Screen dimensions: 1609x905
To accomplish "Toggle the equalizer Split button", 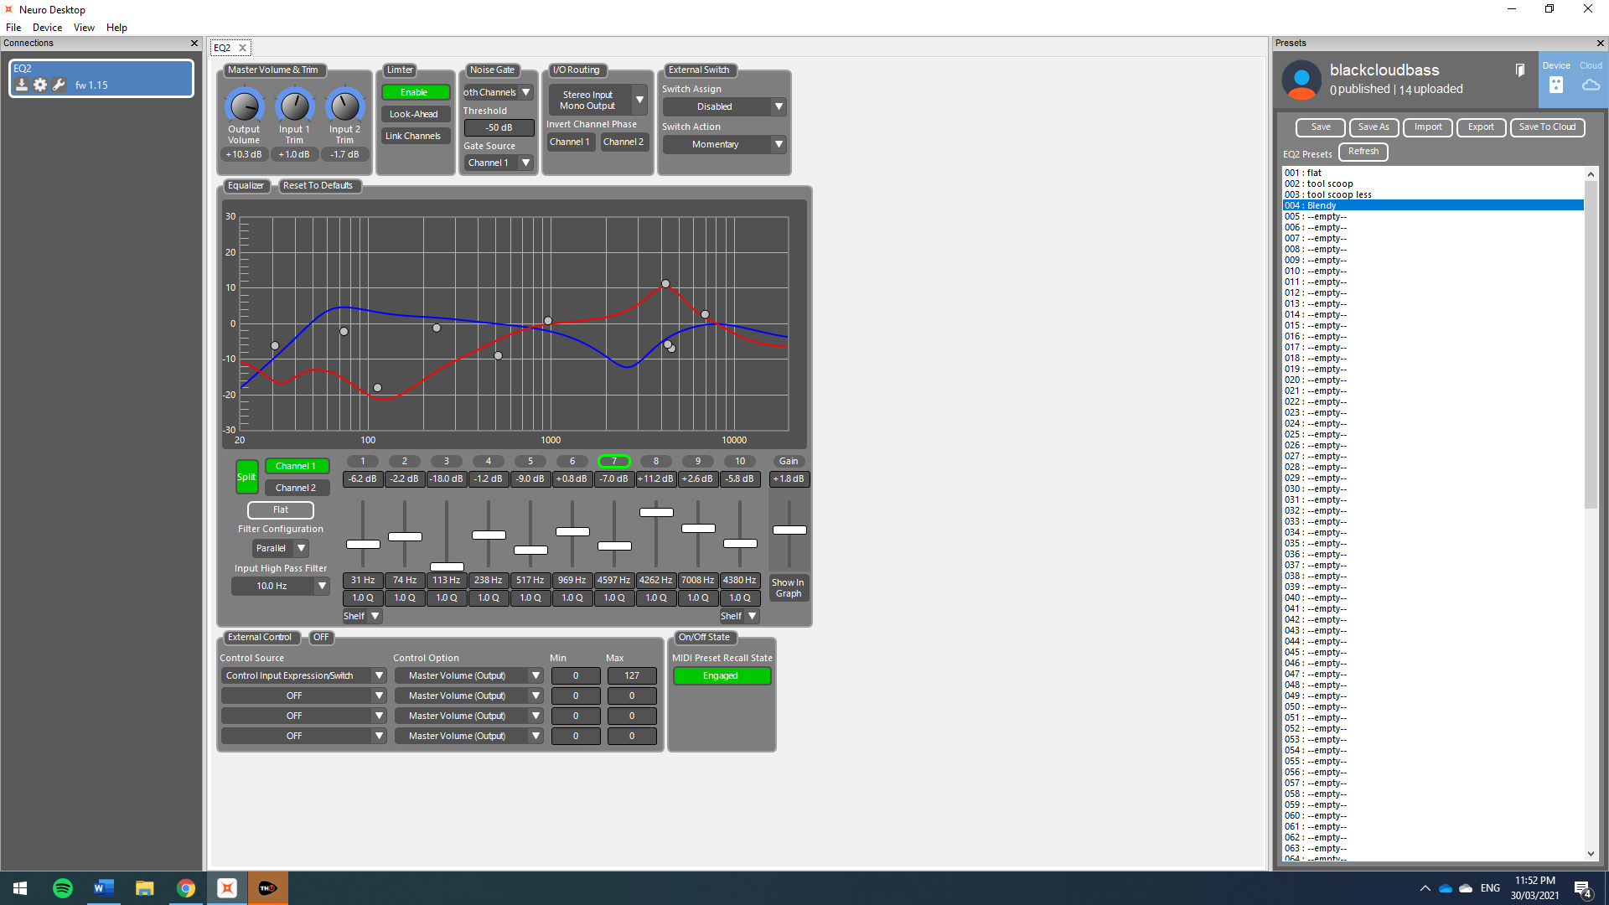I will 246,477.
